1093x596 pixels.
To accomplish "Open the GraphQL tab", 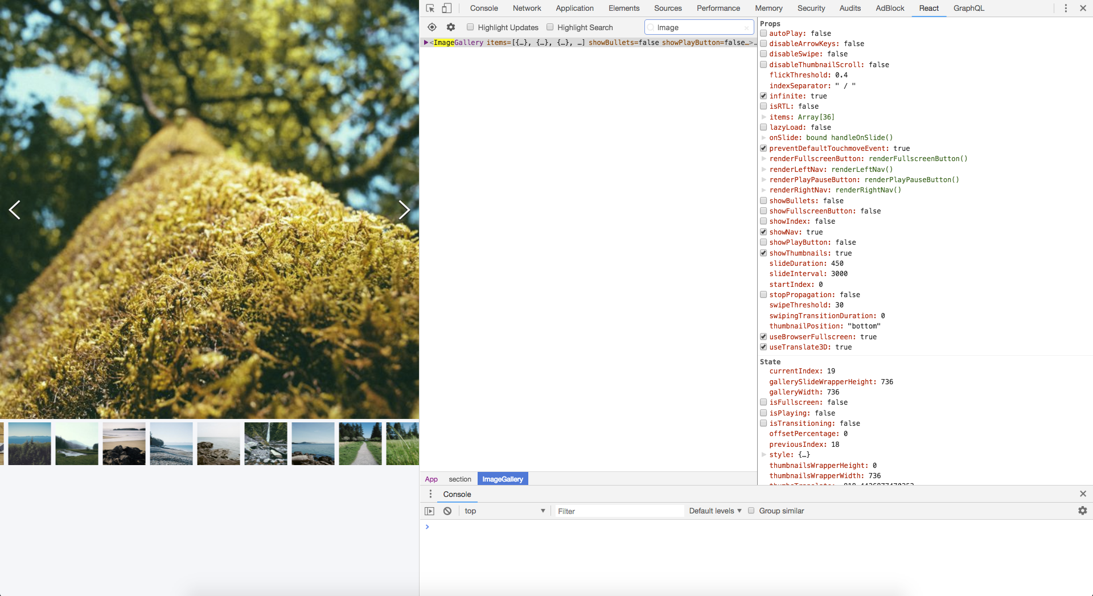I will click(968, 8).
